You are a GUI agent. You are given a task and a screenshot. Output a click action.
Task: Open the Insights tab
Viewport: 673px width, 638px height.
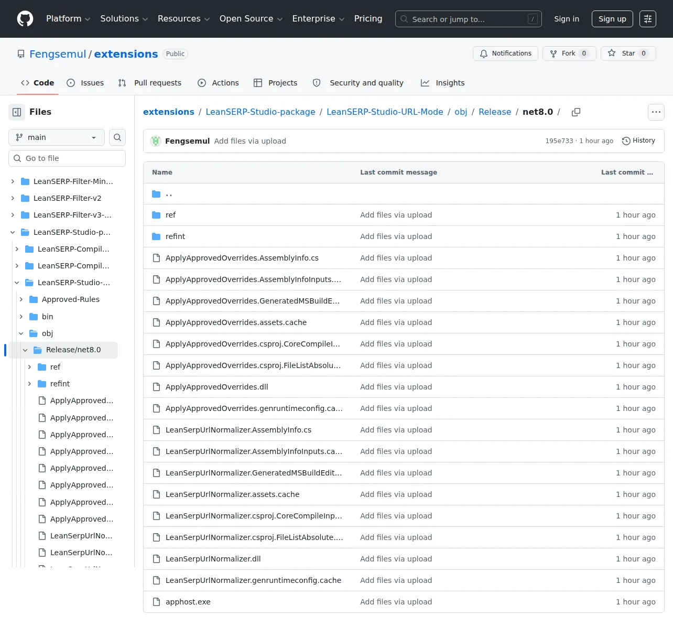coord(442,83)
